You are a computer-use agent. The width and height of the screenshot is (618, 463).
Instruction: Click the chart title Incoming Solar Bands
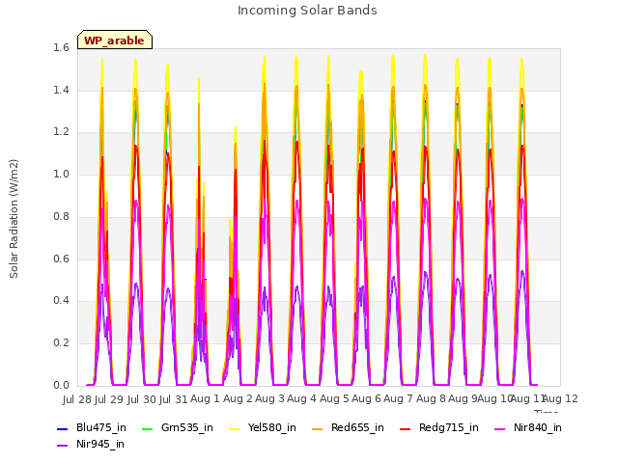point(307,11)
